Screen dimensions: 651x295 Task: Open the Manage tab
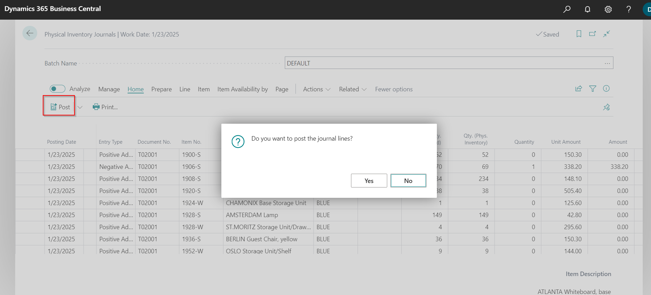point(109,89)
